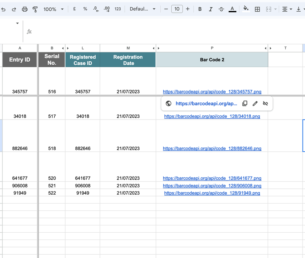Screen dimensions: 305x258
Task: Select Registered Case ID cell 906008
Action: tap(83, 186)
